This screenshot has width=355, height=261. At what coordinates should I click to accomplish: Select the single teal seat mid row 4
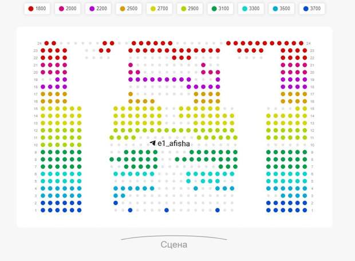pyautogui.click(x=196, y=188)
